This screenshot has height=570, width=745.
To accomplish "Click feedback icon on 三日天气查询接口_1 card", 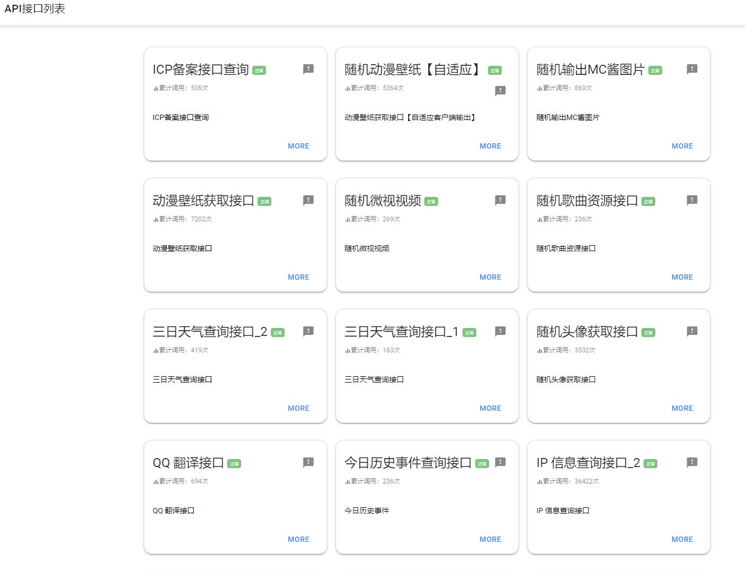I will 500,331.
